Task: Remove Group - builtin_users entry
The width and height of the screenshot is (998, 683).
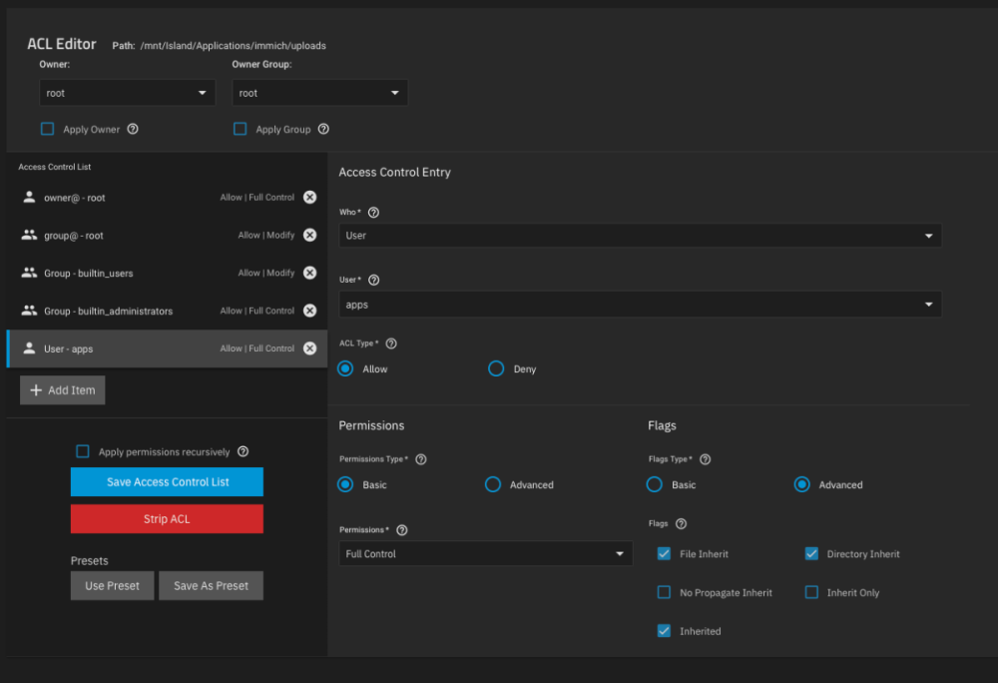Action: (x=309, y=273)
